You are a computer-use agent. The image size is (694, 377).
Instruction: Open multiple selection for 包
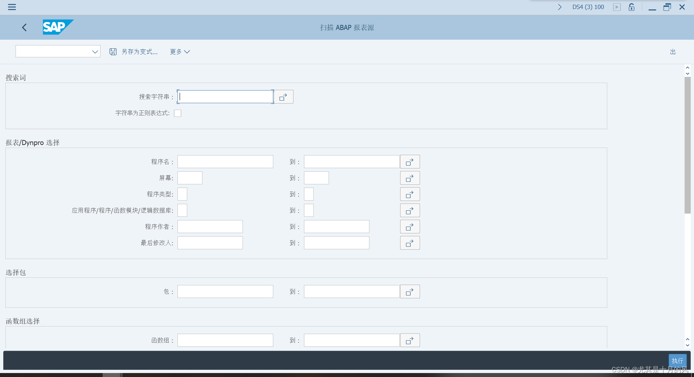pos(410,291)
